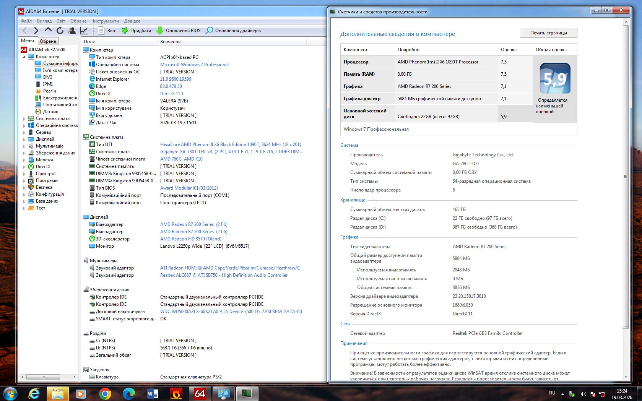The width and height of the screenshot is (642, 401).
Task: Open the Звіт report toolbar button
Action: click(107, 31)
